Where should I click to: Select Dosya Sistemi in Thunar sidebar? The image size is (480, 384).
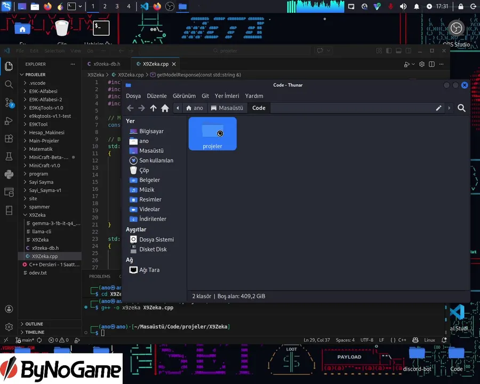pos(156,239)
